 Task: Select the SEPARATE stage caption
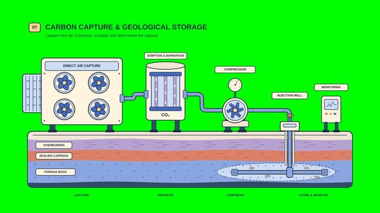165,195
